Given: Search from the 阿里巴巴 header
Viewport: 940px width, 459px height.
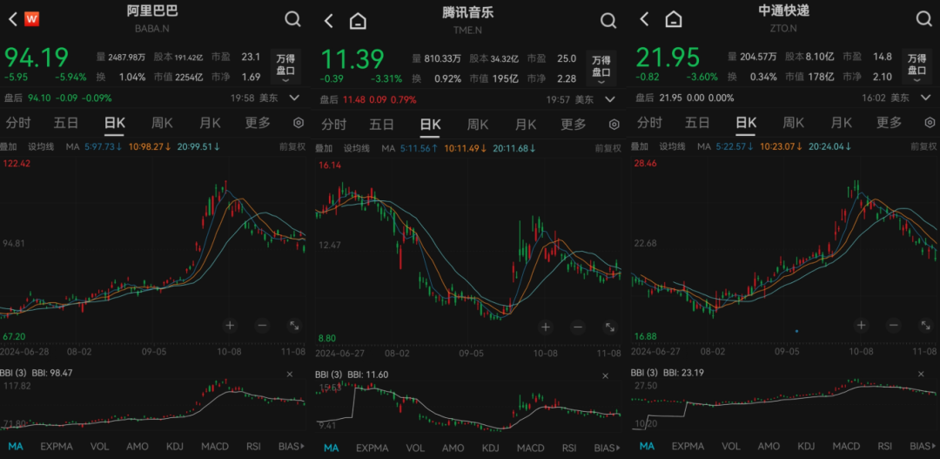Looking at the screenshot, I should click(292, 20).
